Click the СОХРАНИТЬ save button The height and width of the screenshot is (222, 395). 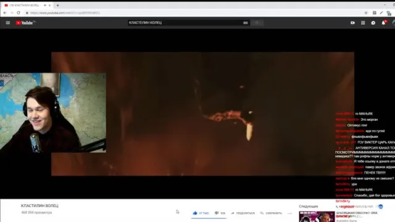pyautogui.click(x=271, y=213)
